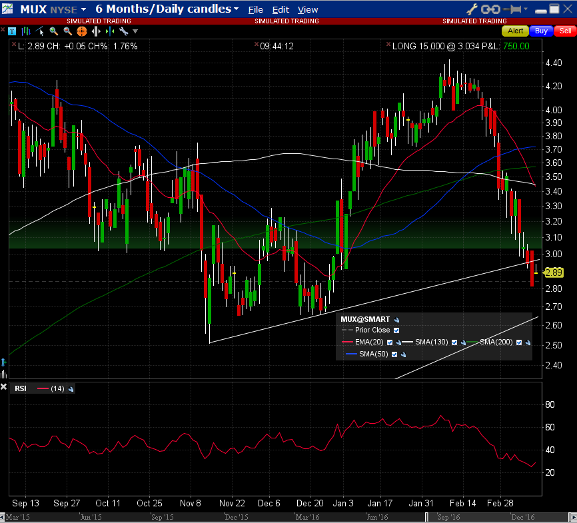Click the zoom out magnifier

pyautogui.click(x=67, y=31)
